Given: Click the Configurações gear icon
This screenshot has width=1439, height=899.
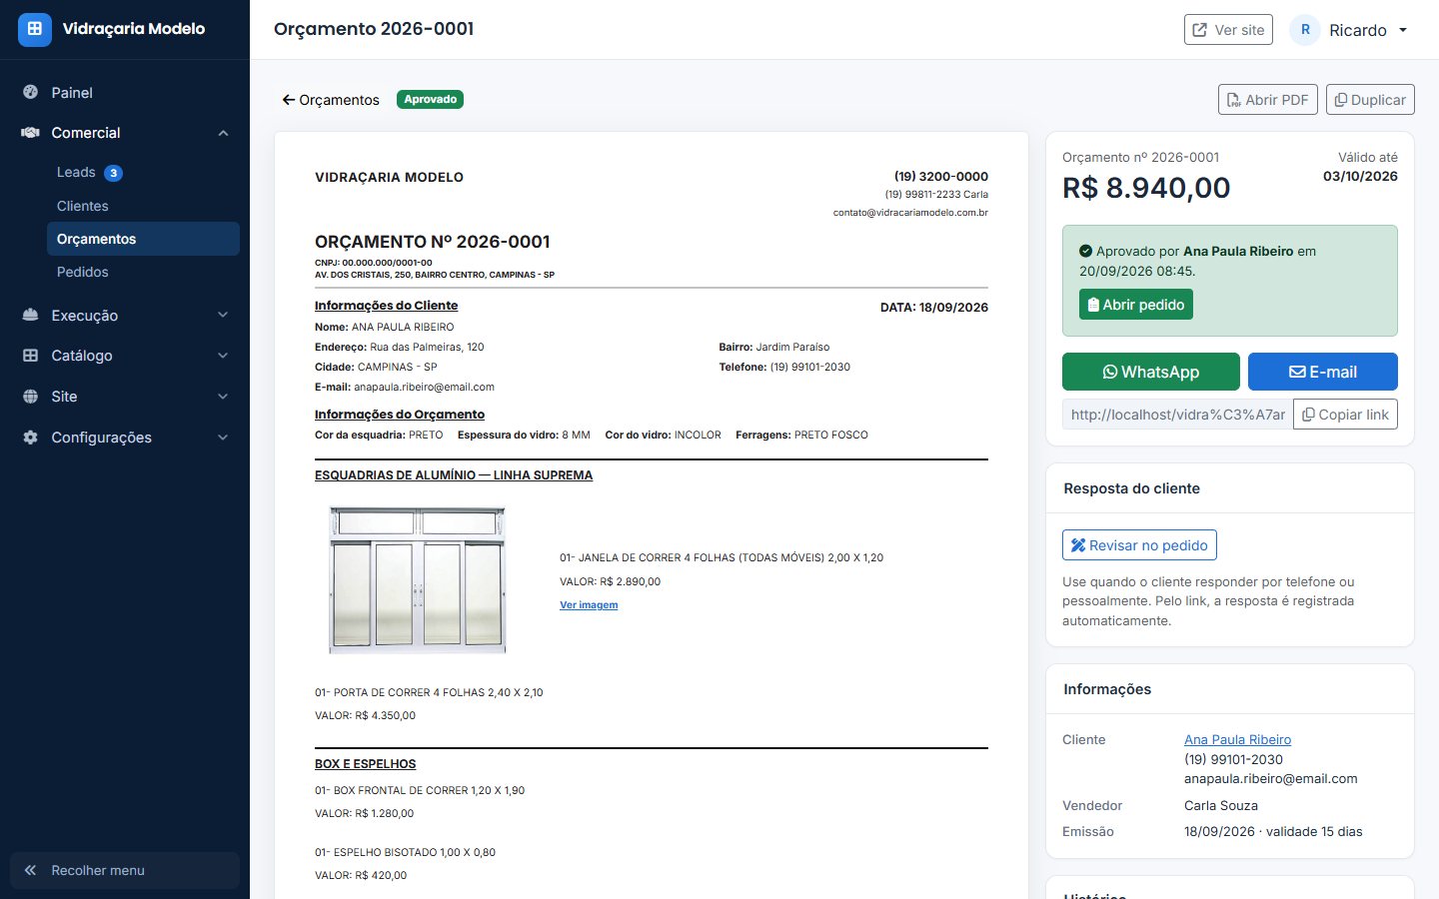Looking at the screenshot, I should pos(31,438).
